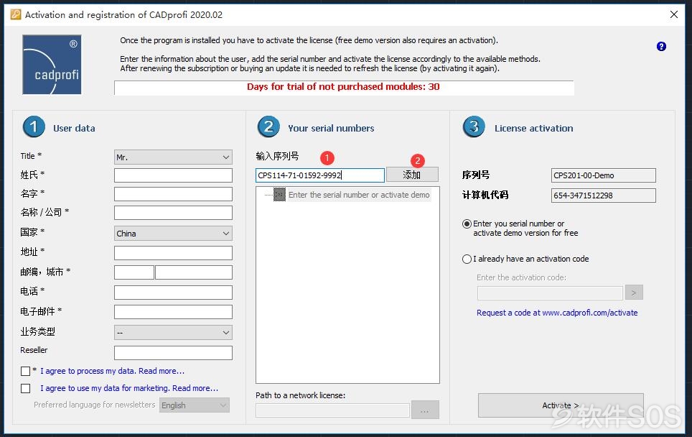Viewport: 692px width, 437px height.
Task: Select 'I already have an activation code' radio
Action: [x=467, y=259]
